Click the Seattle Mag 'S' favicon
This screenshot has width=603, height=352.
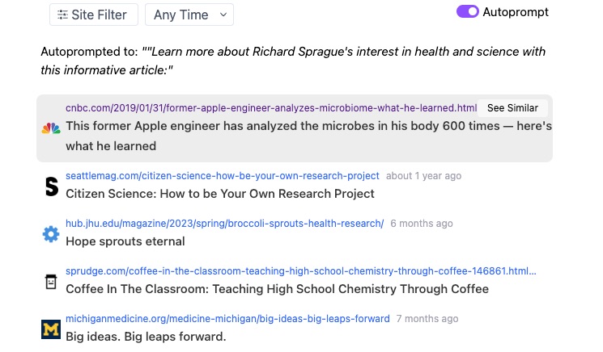point(51,186)
